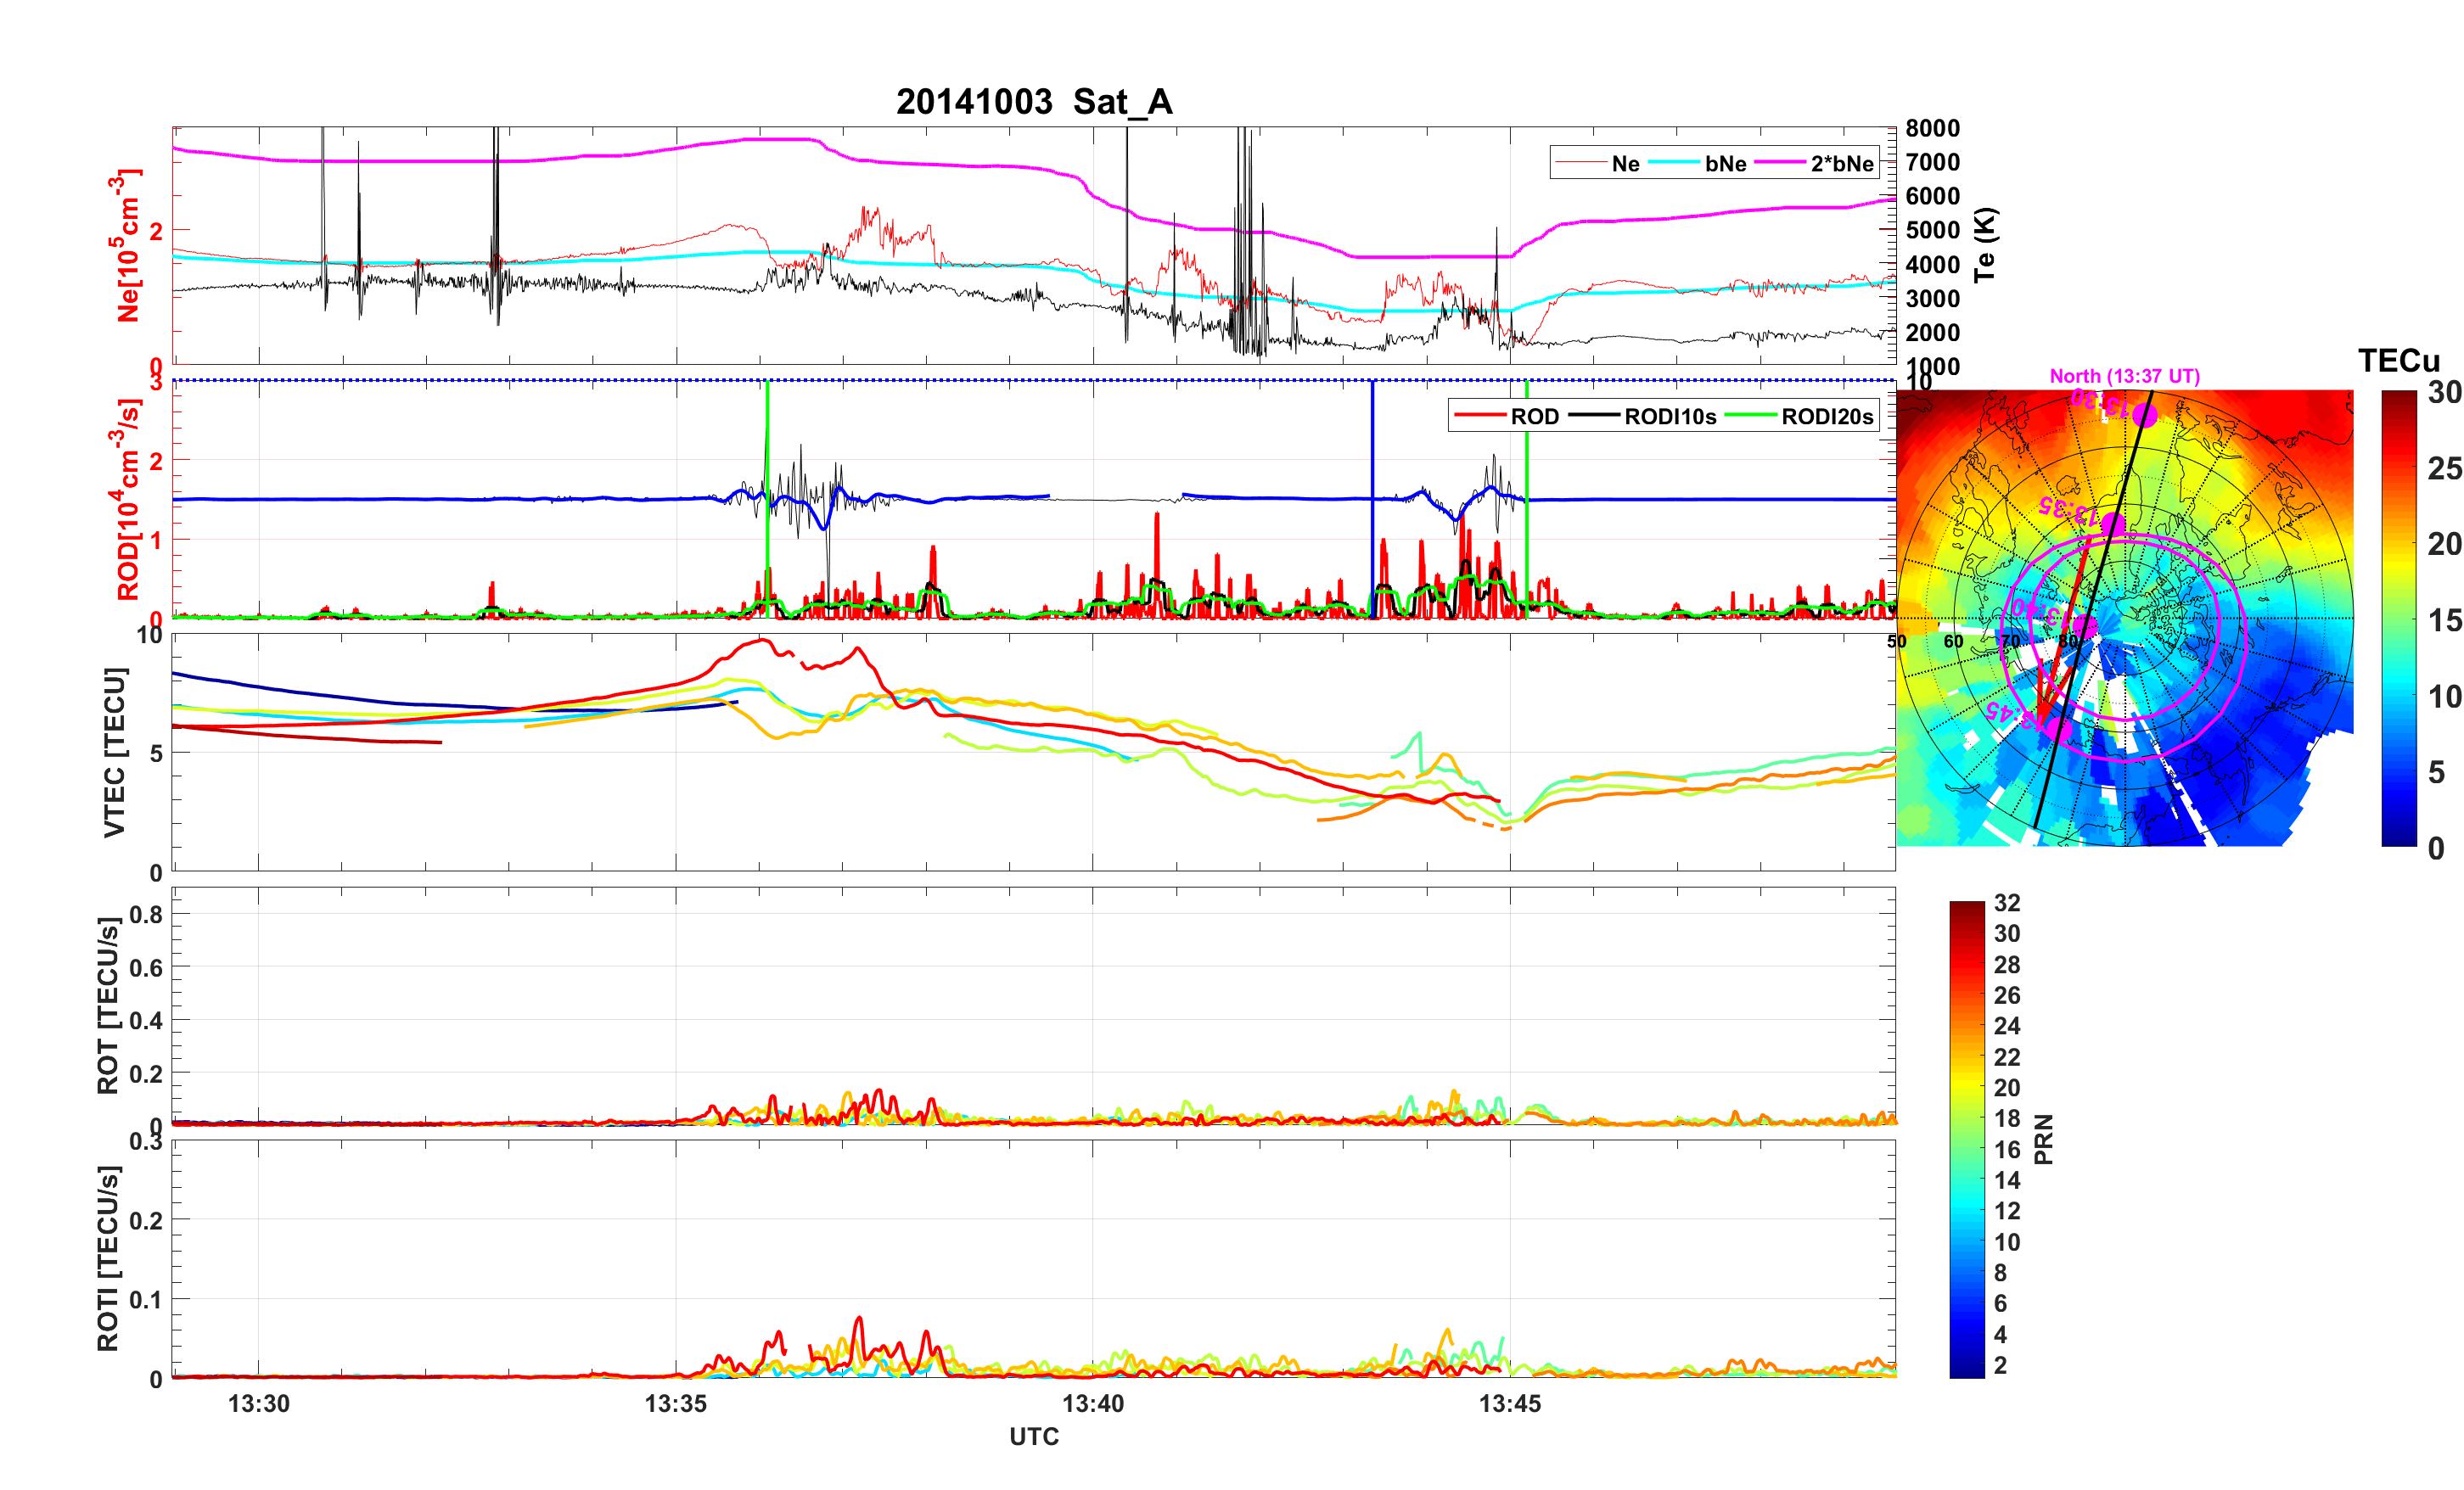
Task: Click the blue vertical line in the ROD panel
Action: 1372,450
